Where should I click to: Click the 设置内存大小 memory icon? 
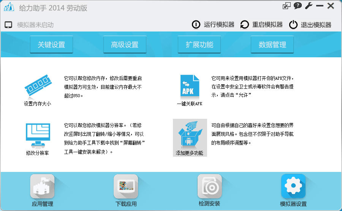pyautogui.click(x=37, y=86)
